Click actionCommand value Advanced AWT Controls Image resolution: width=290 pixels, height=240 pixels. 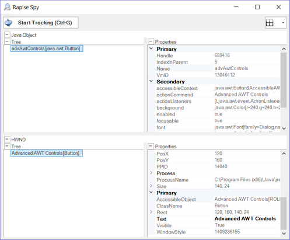[241, 95]
